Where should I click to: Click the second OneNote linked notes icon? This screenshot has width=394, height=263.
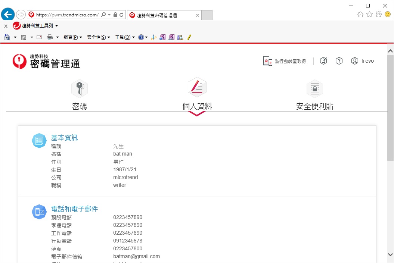pos(172,37)
